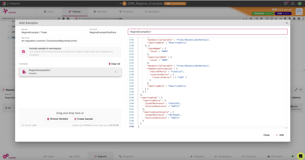The height and width of the screenshot is (160, 305).
Task: Click the help icon in top bar
Action: pyautogui.click(x=286, y=3)
